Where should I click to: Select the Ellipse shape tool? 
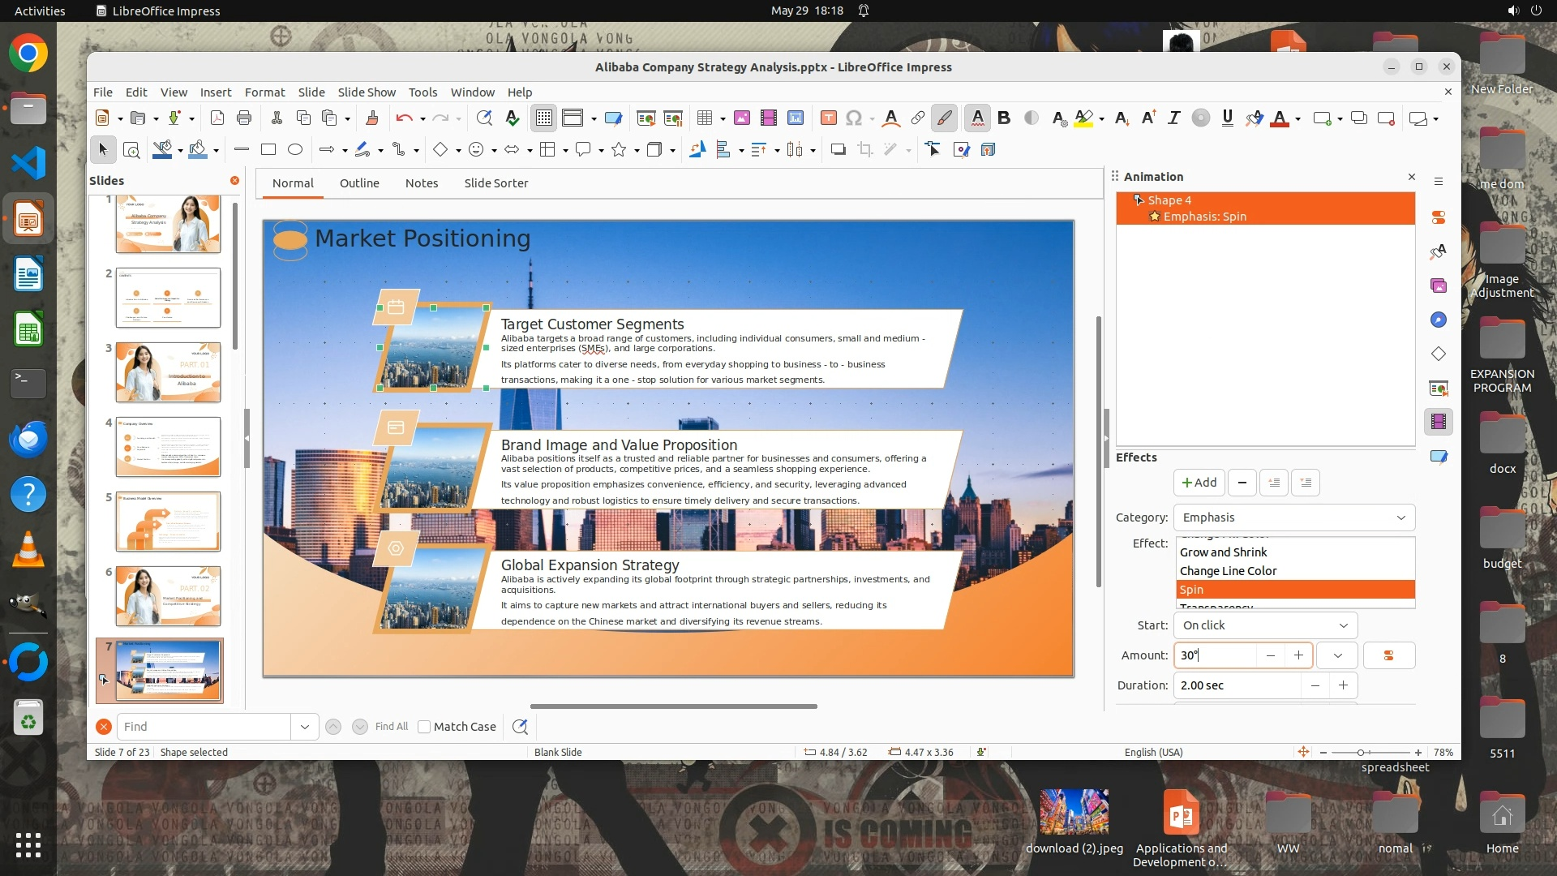coord(295,149)
